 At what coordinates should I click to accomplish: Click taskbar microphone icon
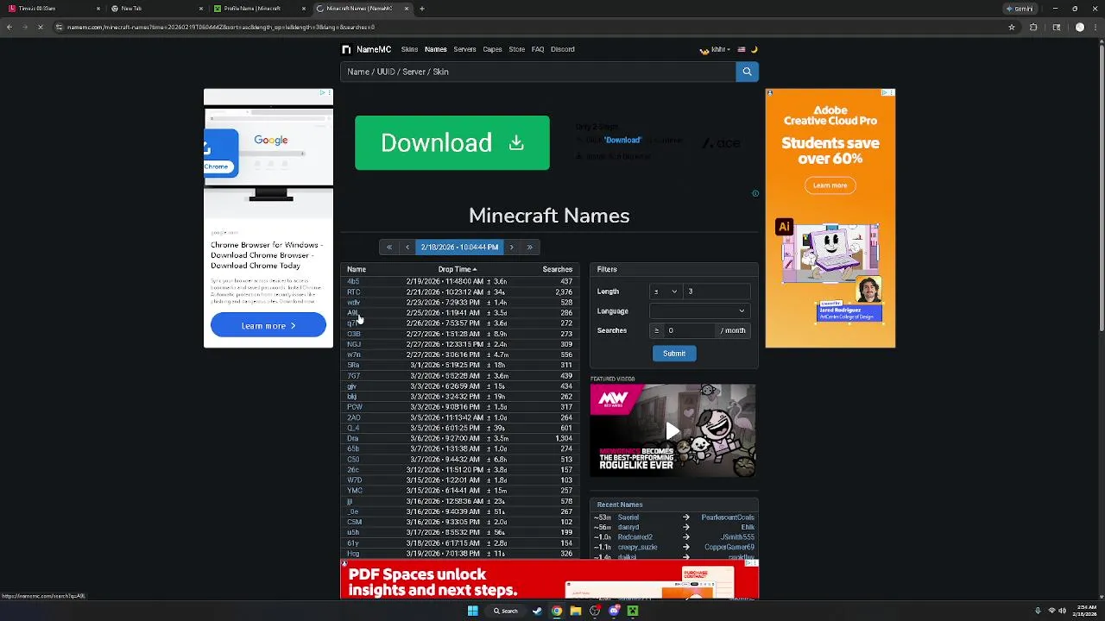(x=1038, y=611)
